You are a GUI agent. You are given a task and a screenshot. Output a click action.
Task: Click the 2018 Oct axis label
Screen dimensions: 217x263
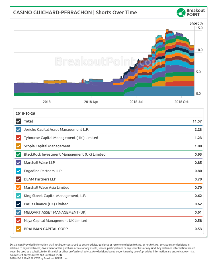coord(181,102)
